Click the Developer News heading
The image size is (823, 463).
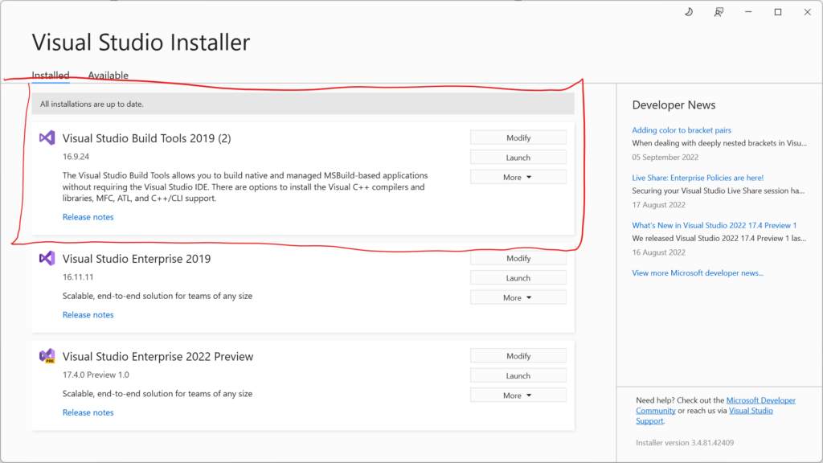674,105
